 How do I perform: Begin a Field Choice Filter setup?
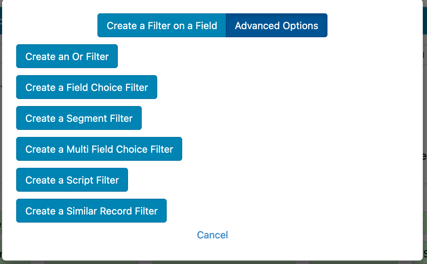86,87
